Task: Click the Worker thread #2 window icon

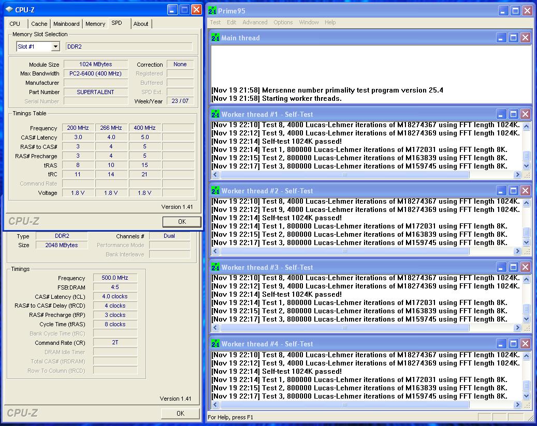Action: pos(215,191)
